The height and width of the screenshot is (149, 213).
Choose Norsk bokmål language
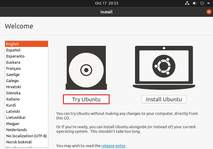point(27,142)
